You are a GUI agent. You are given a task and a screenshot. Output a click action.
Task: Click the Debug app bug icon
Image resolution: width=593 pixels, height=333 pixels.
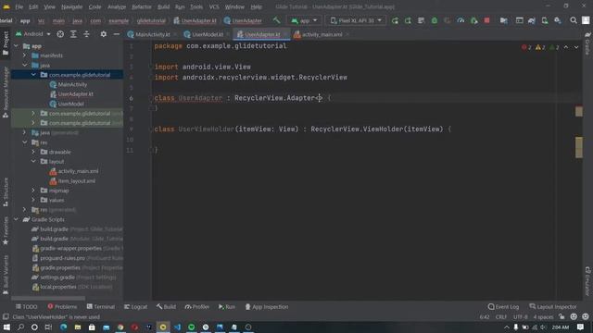(x=435, y=20)
